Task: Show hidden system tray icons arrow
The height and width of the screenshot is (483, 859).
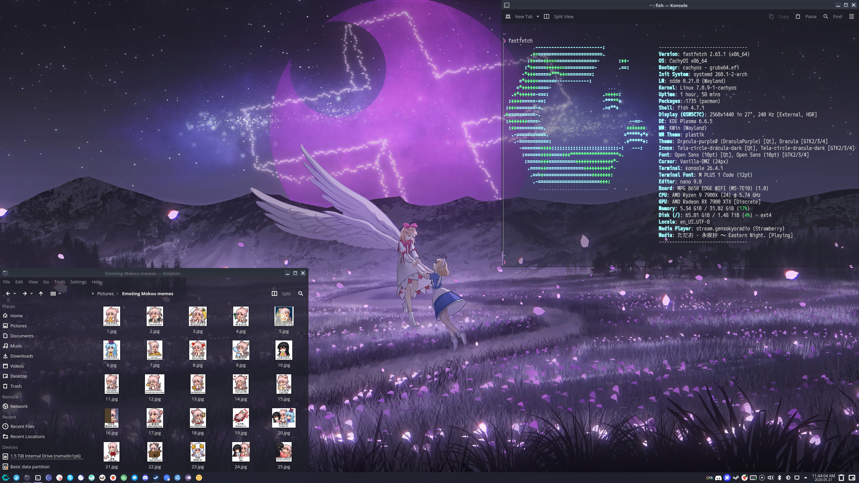Action: (x=806, y=478)
